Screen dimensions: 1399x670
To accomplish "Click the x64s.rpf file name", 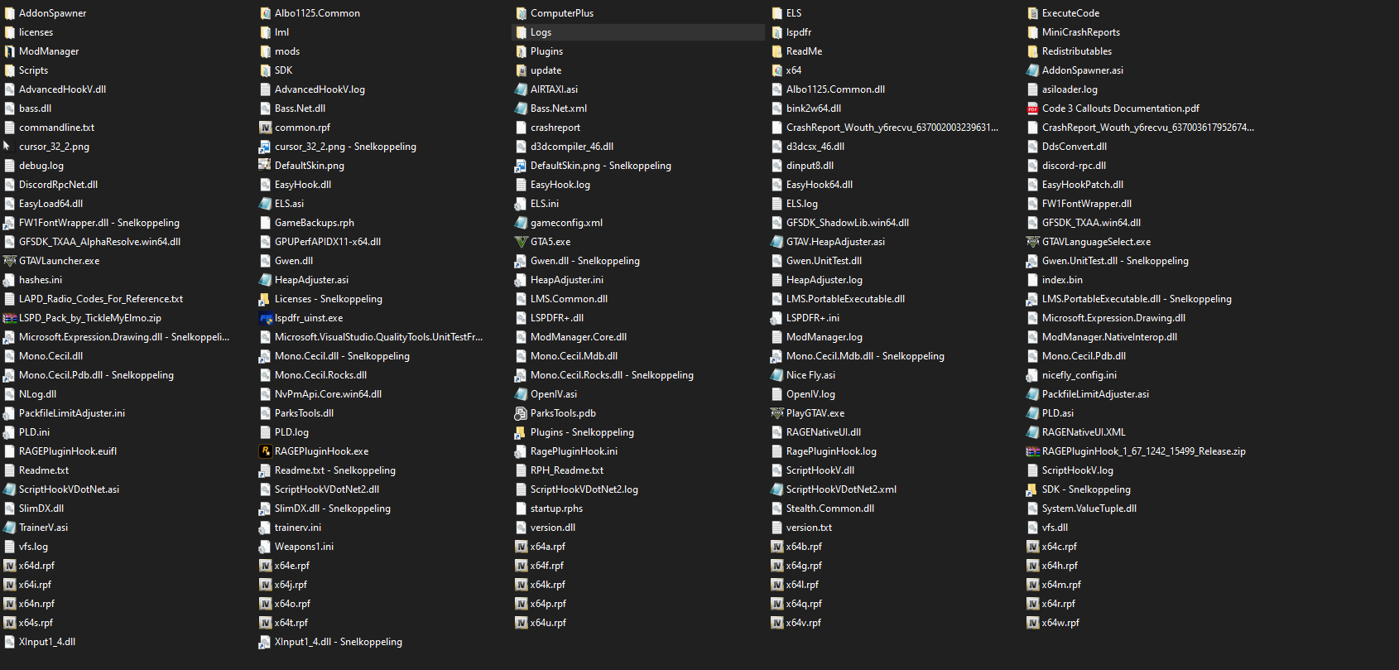I will tap(36, 623).
